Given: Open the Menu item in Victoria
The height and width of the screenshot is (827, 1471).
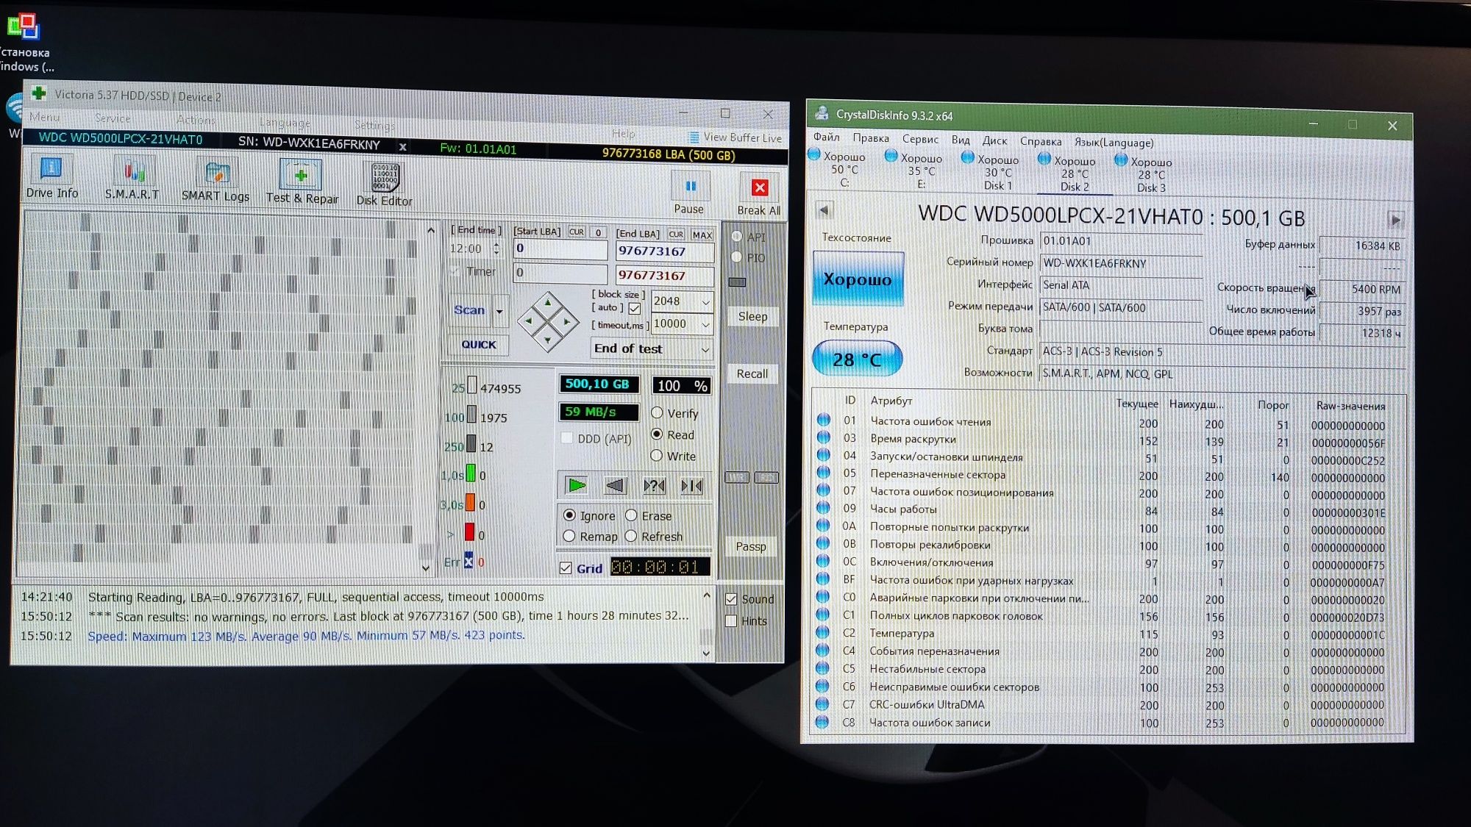Looking at the screenshot, I should tap(44, 117).
